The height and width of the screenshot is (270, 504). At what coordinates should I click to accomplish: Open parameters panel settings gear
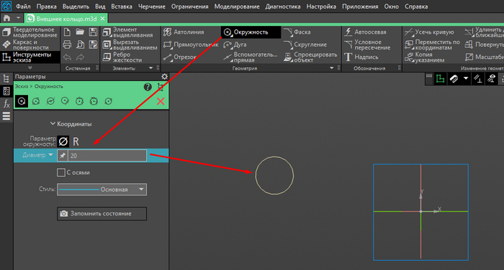tap(164, 77)
